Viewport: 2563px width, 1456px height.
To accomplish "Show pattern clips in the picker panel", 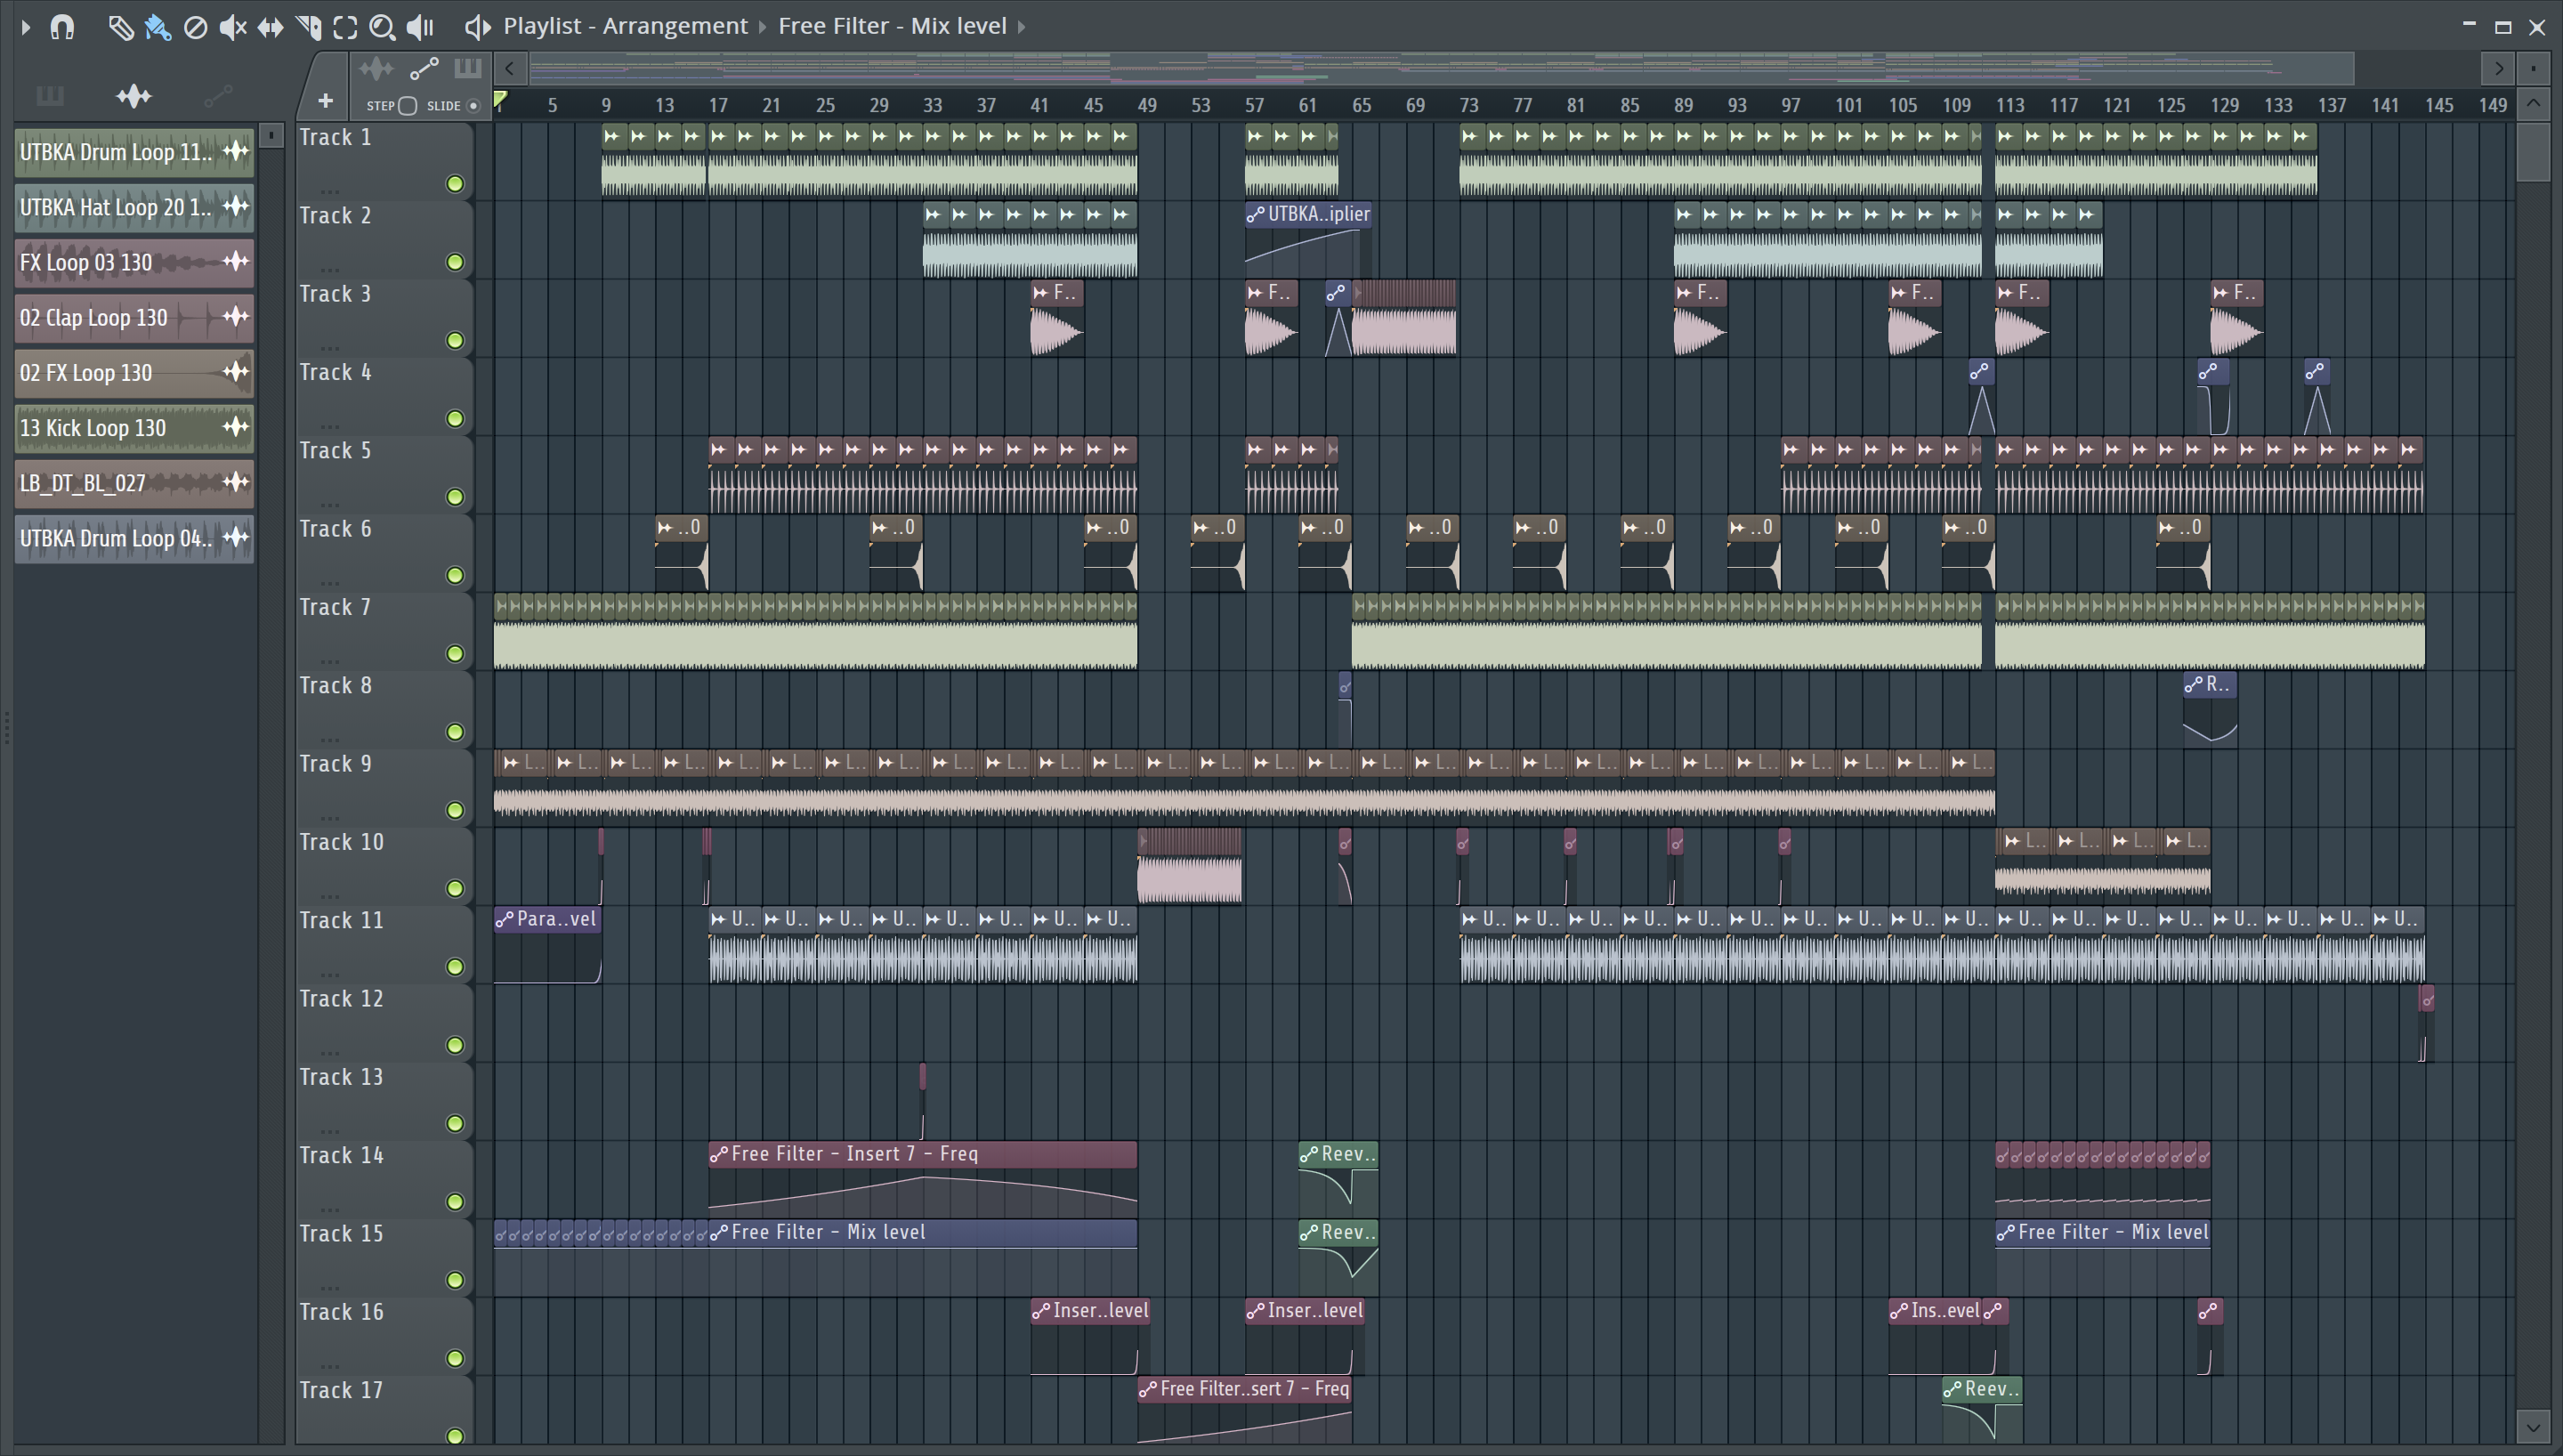I will pyautogui.click(x=50, y=96).
